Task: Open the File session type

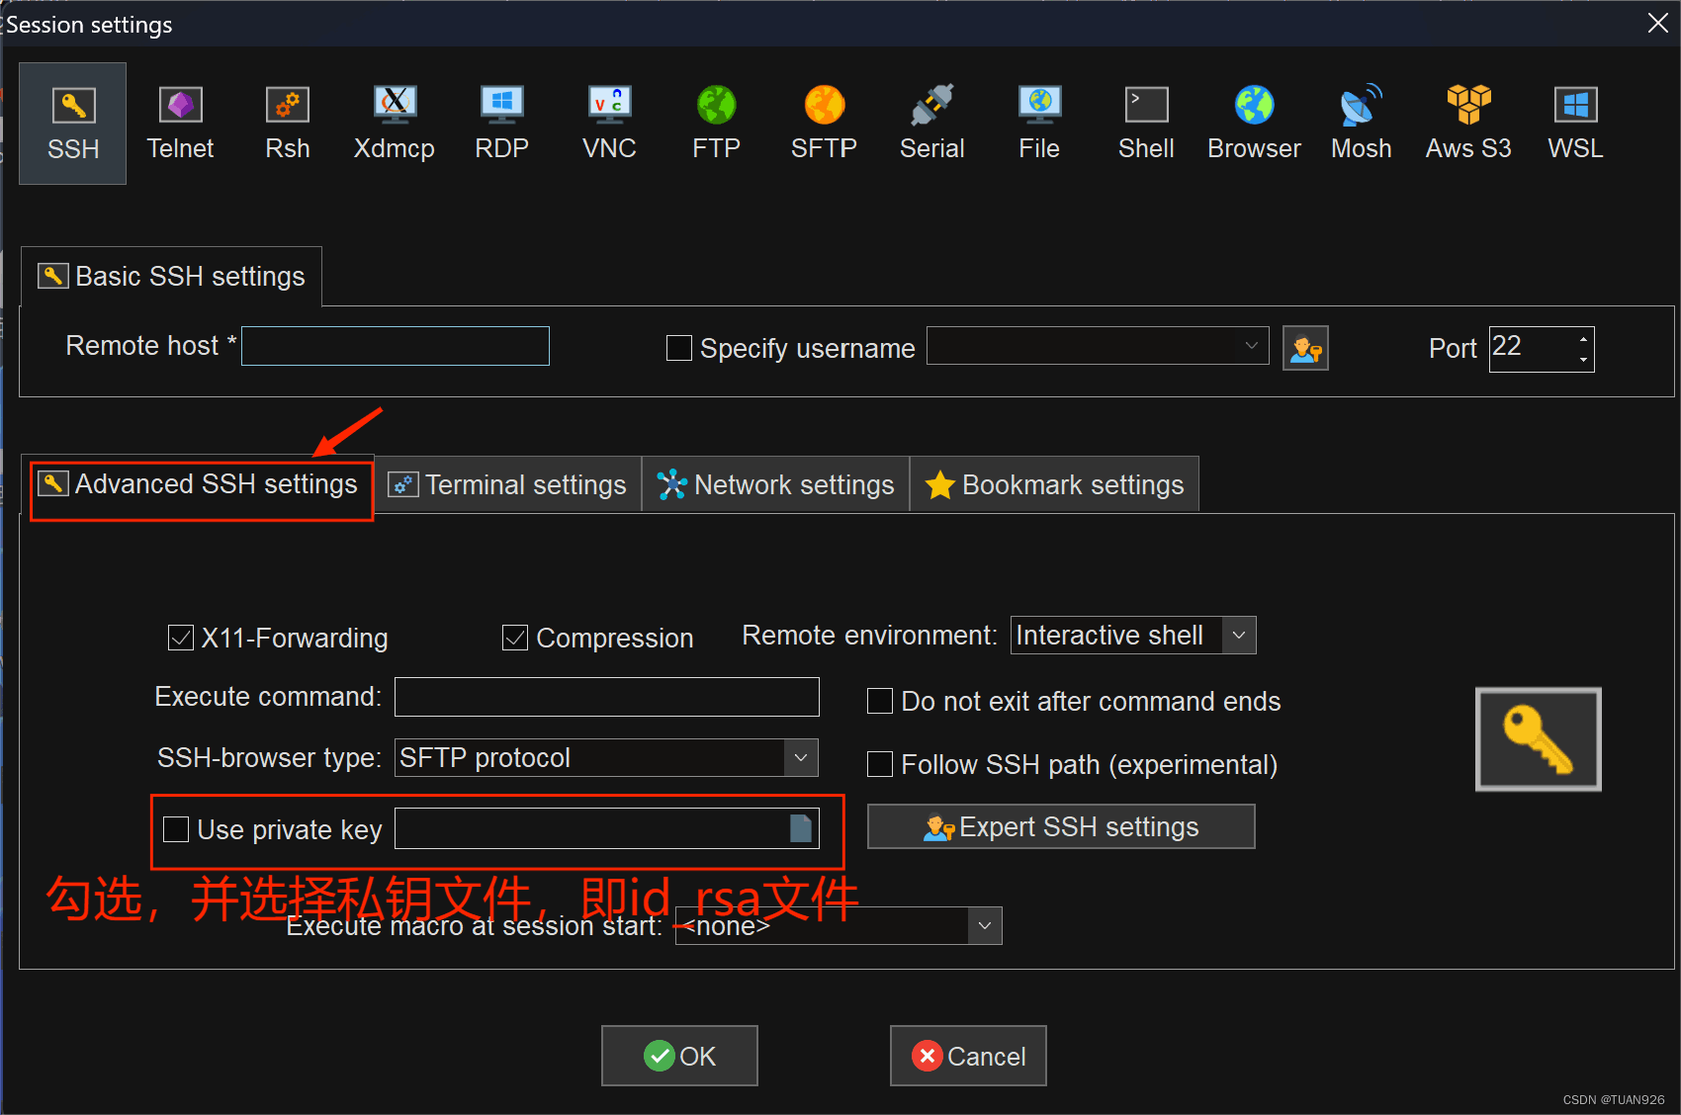Action: (1039, 123)
